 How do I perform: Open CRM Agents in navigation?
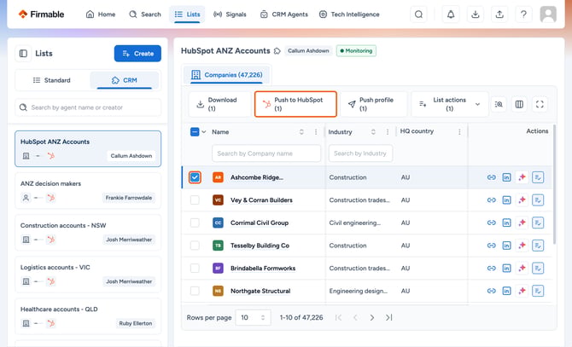point(284,14)
